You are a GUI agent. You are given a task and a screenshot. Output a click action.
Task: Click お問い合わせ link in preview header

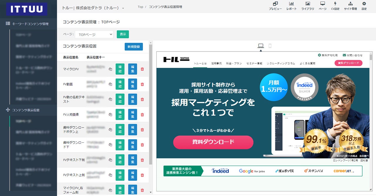pos(352,55)
